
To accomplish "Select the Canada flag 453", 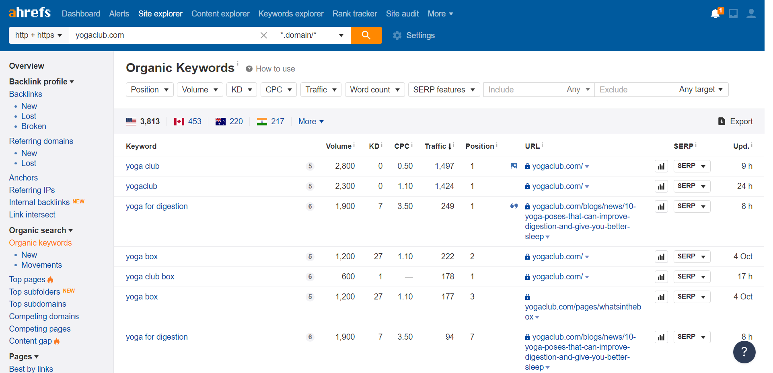I will 187,121.
